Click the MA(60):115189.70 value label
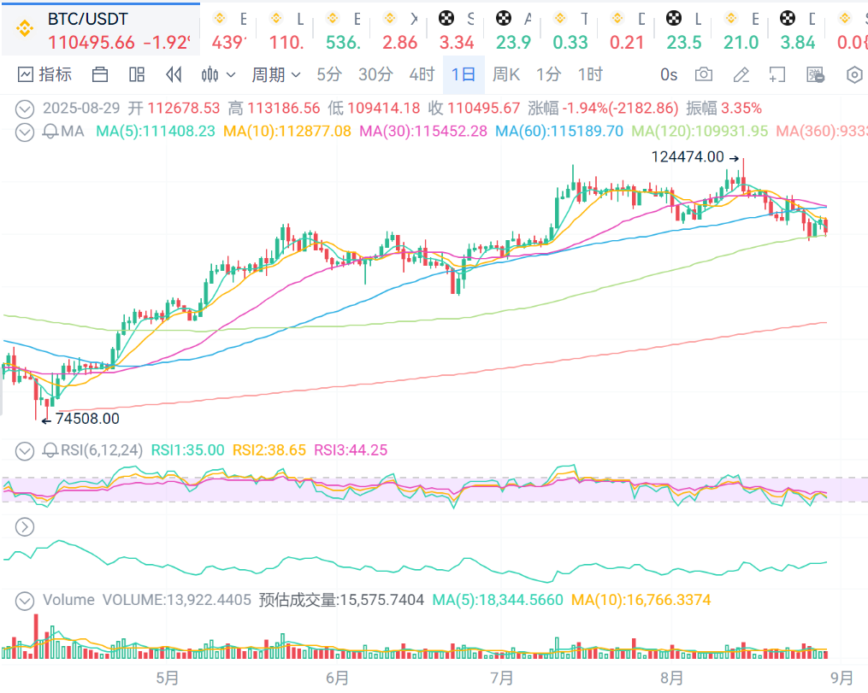Screen dimensions: 868x693 (x=559, y=132)
